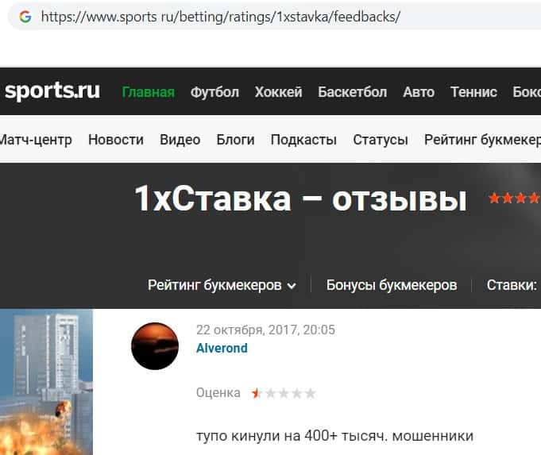Click the orange star rating beside the heading

point(515,199)
